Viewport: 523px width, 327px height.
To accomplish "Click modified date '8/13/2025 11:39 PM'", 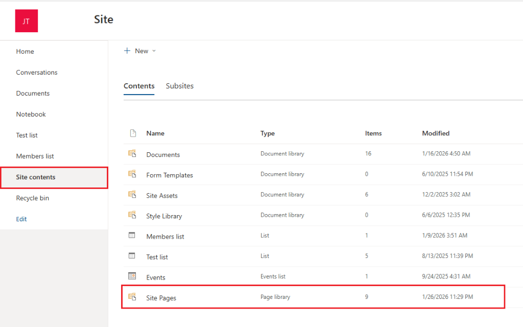I will click(x=447, y=255).
